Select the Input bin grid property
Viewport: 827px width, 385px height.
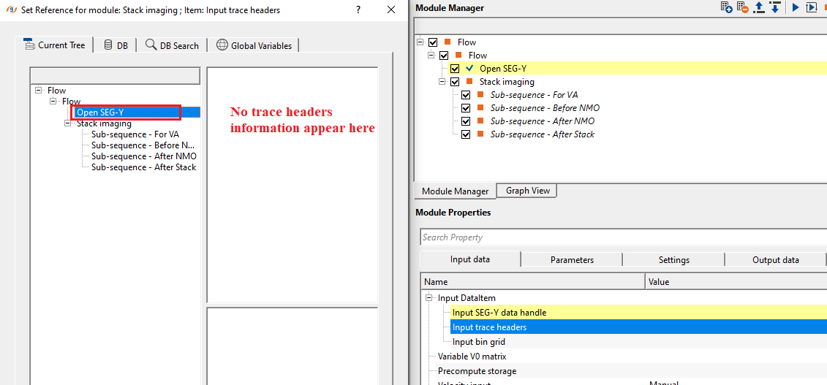pyautogui.click(x=478, y=342)
